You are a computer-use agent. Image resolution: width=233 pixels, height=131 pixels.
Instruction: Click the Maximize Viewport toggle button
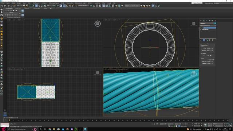pos(231,126)
